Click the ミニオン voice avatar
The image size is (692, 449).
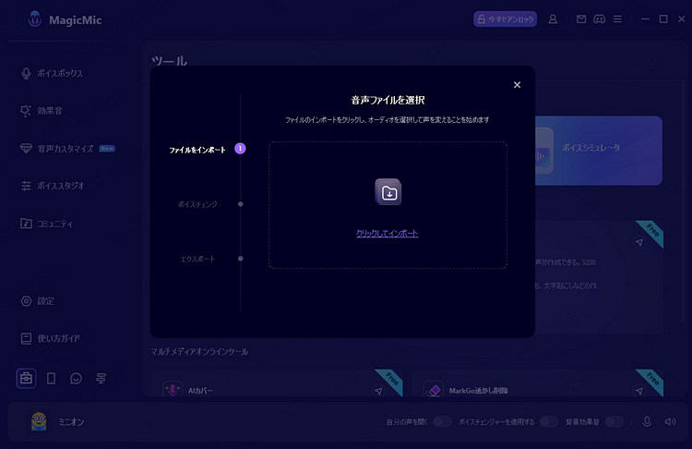[39, 421]
